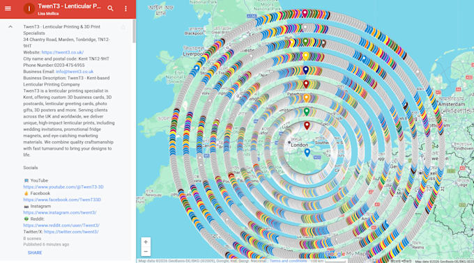Click the sidebar vertical scrollbar thumb

click(x=134, y=31)
